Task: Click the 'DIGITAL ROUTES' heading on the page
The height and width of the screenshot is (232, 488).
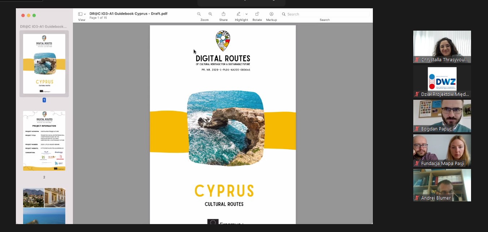Action: (223, 58)
